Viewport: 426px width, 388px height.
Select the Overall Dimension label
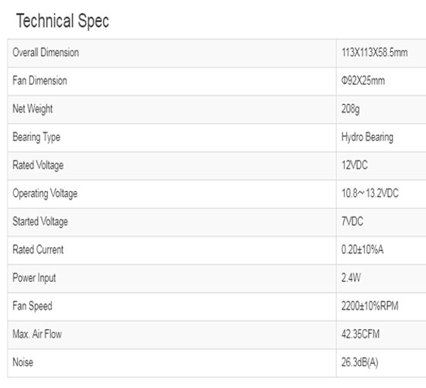click(46, 52)
